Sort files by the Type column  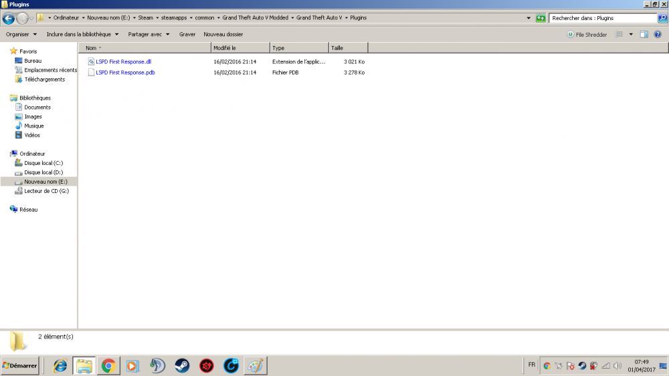pyautogui.click(x=299, y=47)
